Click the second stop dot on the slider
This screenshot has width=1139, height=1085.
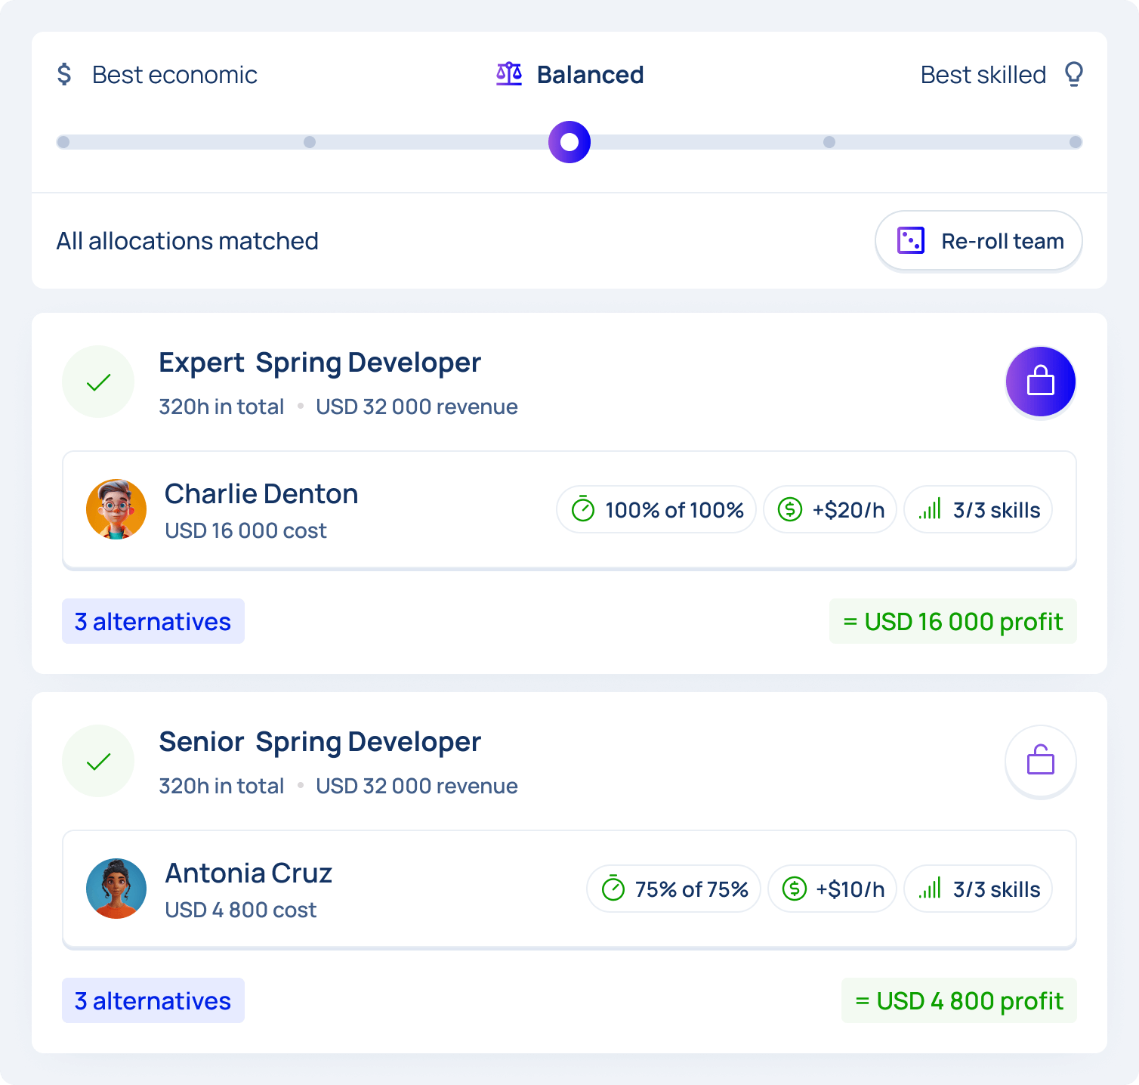click(310, 142)
